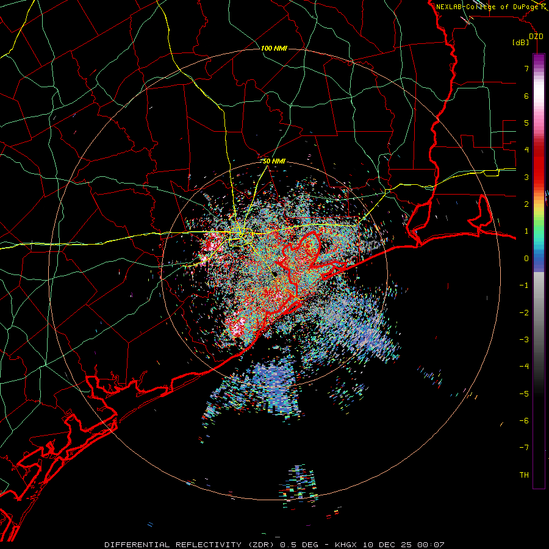This screenshot has width=549, height=549.
Task: Click the 4 value on the scale
Action: [526, 150]
